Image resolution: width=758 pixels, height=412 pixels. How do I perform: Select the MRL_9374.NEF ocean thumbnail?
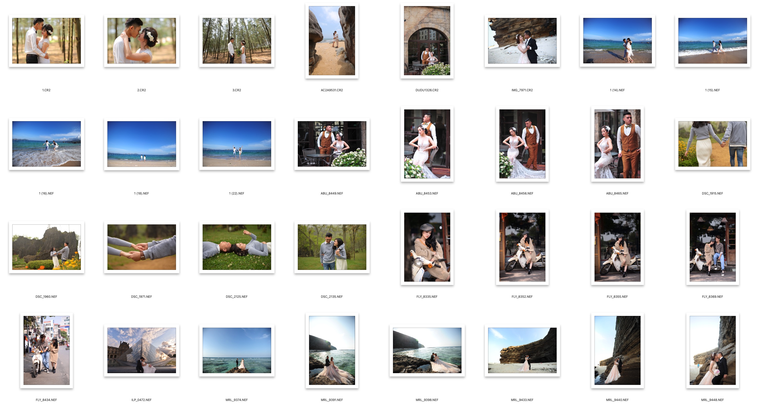pyautogui.click(x=237, y=351)
